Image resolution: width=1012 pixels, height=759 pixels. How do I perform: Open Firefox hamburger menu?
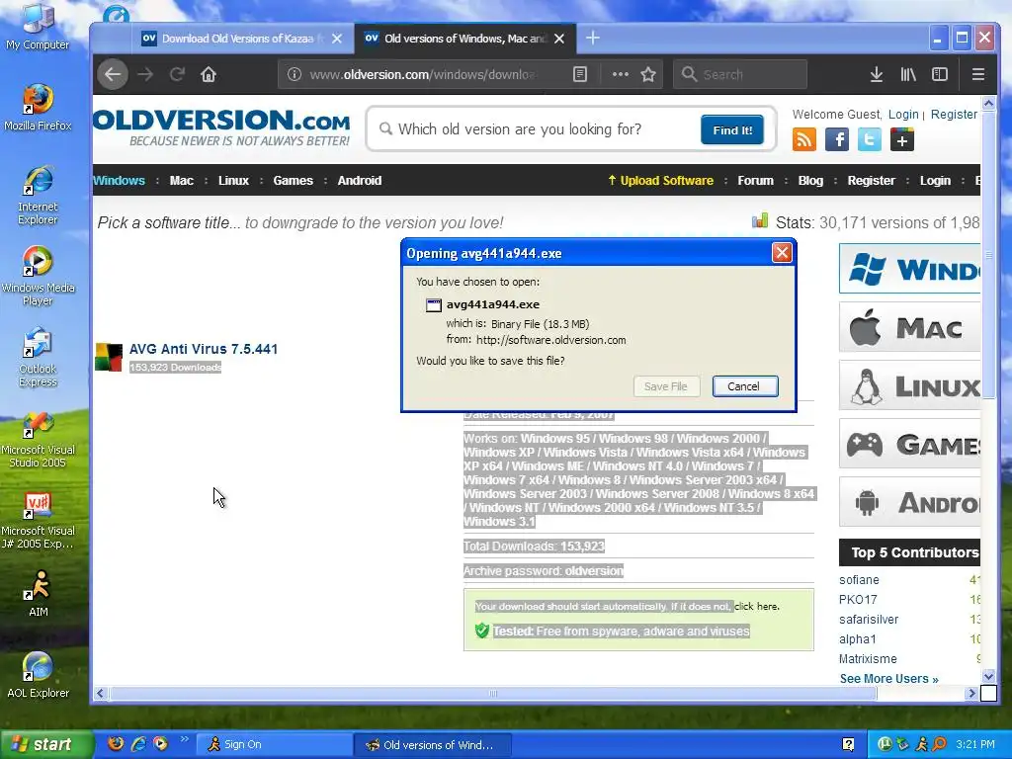pos(977,74)
